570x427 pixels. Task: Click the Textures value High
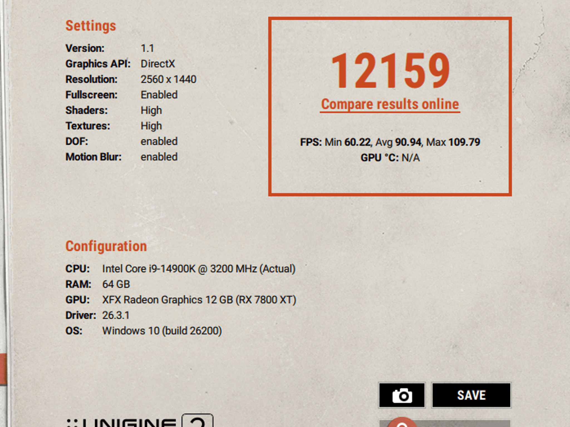[x=151, y=126]
